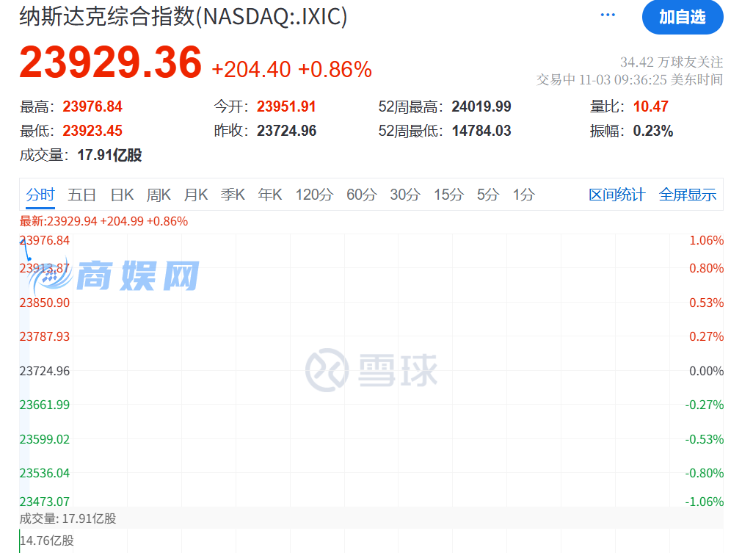Switch to the 五日 five-day chart tab
Image resolution: width=753 pixels, height=553 pixels.
[83, 195]
